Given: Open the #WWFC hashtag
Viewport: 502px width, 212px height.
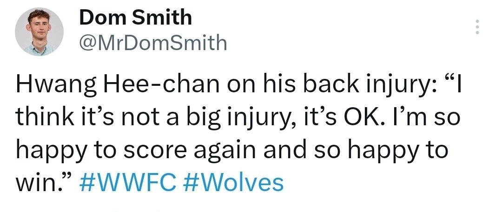Looking at the screenshot, I should click(x=129, y=183).
